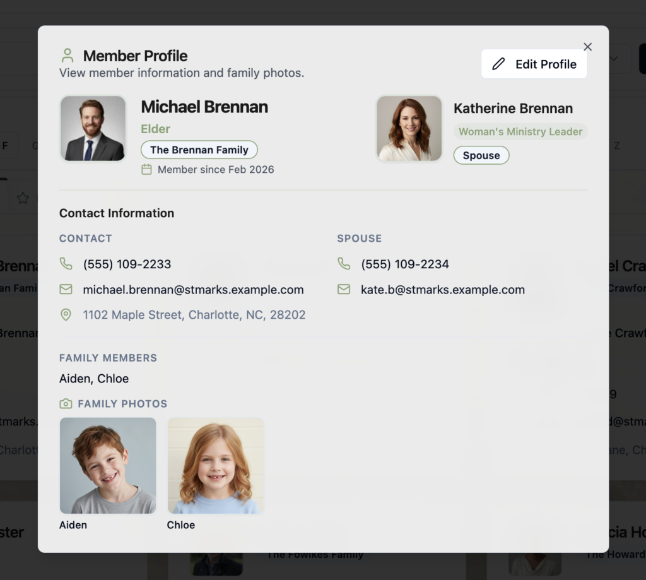Image resolution: width=646 pixels, height=580 pixels.
Task: Click the Spouse badge under Katherine Brennan
Action: pos(481,155)
